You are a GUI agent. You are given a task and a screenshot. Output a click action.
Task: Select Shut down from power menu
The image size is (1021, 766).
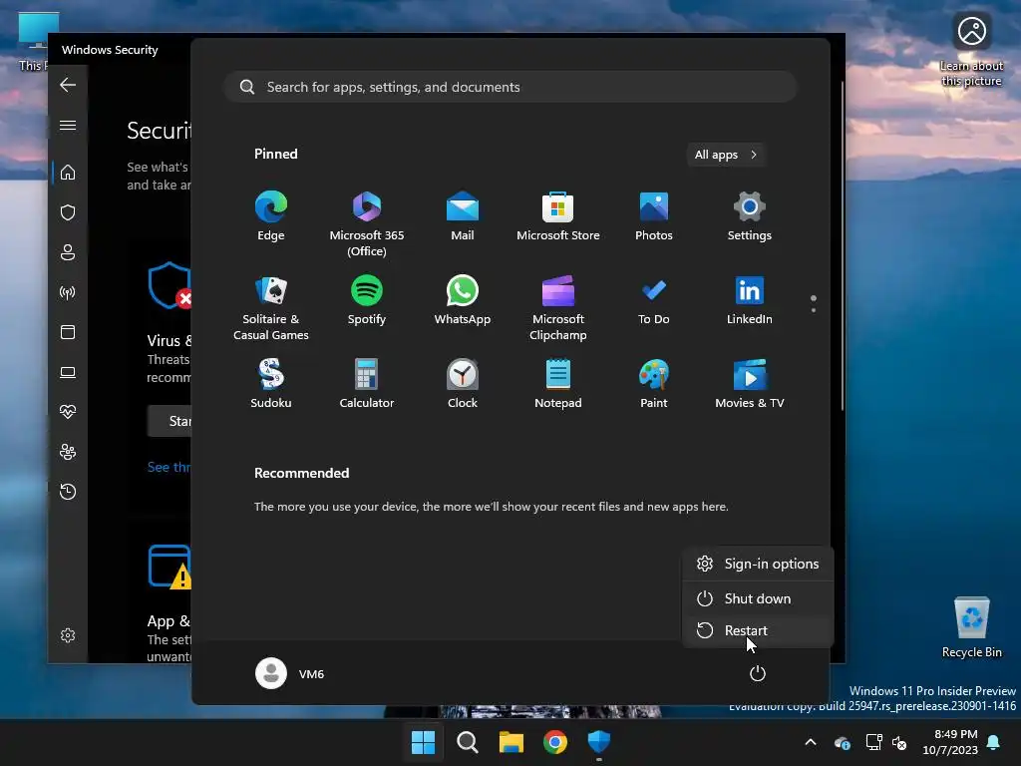pos(758,598)
